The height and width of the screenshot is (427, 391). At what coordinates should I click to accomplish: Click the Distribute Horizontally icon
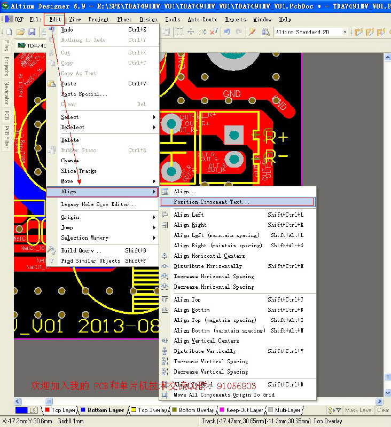pyautogui.click(x=165, y=266)
